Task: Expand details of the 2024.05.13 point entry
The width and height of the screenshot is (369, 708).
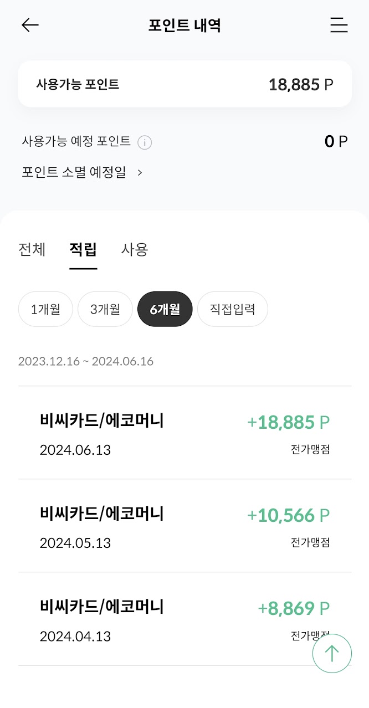Action: pyautogui.click(x=184, y=527)
